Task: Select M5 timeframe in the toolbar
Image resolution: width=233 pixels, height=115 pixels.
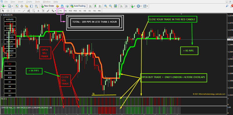Action: [x=66, y=11]
